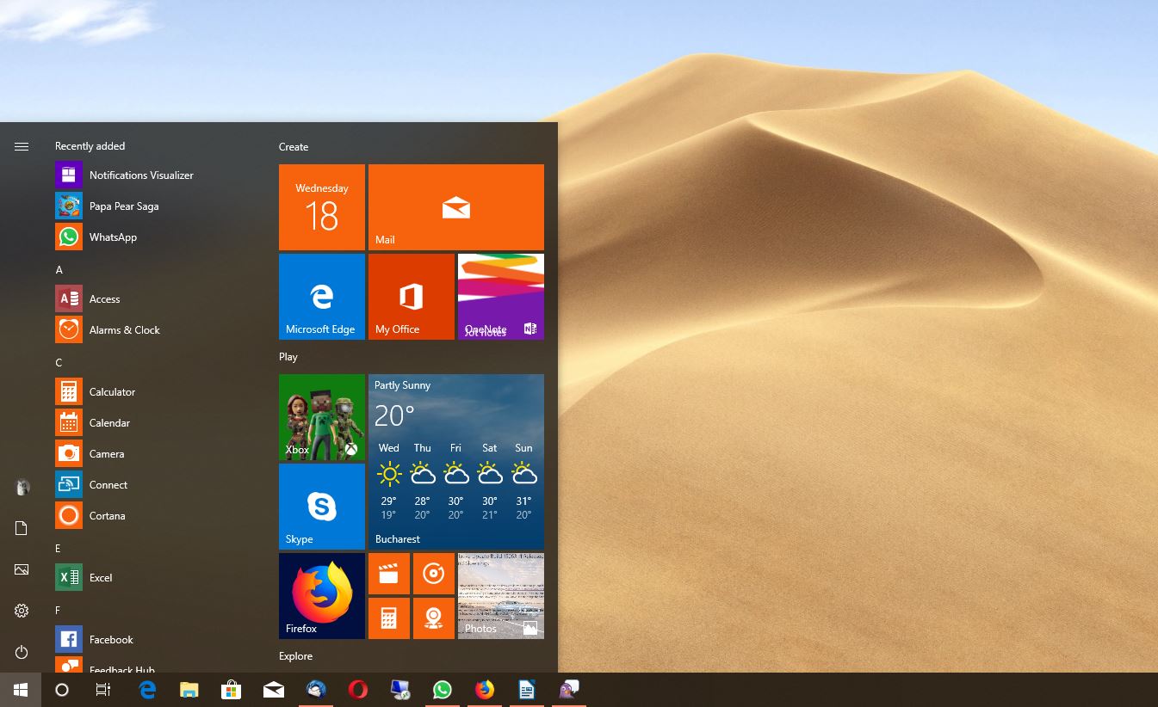
Task: Click the letter A group header
Action: (x=59, y=270)
